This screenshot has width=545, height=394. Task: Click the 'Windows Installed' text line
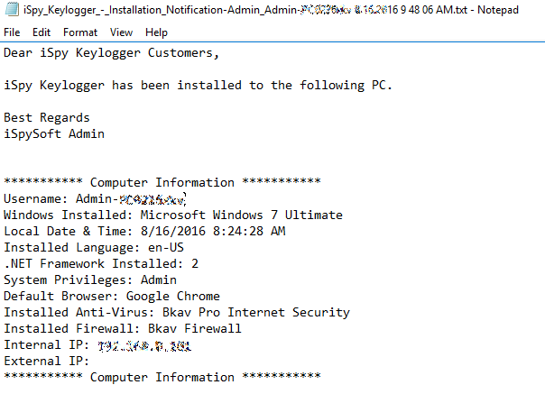172,215
